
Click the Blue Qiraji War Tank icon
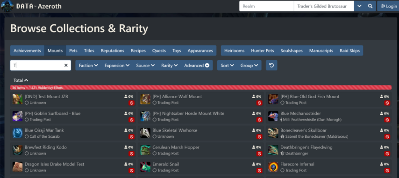(x=18, y=133)
